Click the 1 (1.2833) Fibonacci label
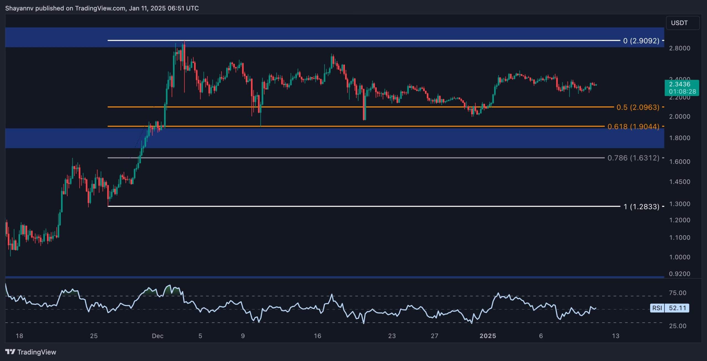The height and width of the screenshot is (361, 707). (x=642, y=207)
